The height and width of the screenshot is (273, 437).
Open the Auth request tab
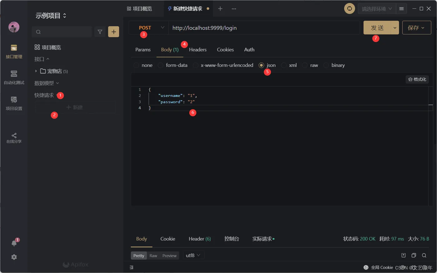(x=249, y=50)
